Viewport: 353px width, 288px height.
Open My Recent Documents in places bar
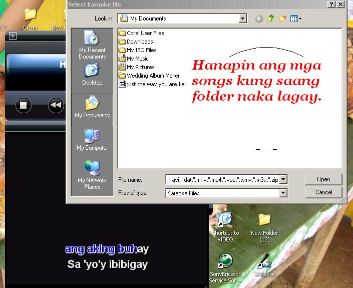(92, 45)
